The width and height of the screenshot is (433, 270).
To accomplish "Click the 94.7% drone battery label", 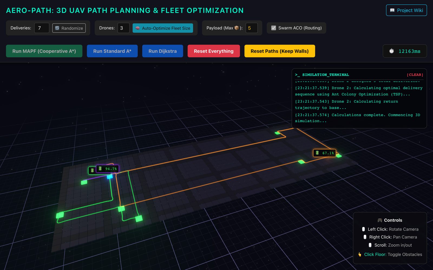I will (107, 169).
